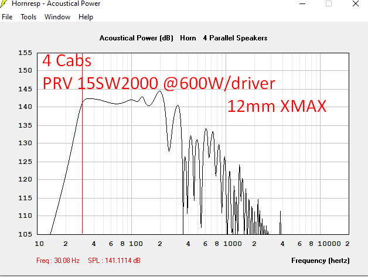Click the 140 value on the dB axis

click(x=25, y=107)
